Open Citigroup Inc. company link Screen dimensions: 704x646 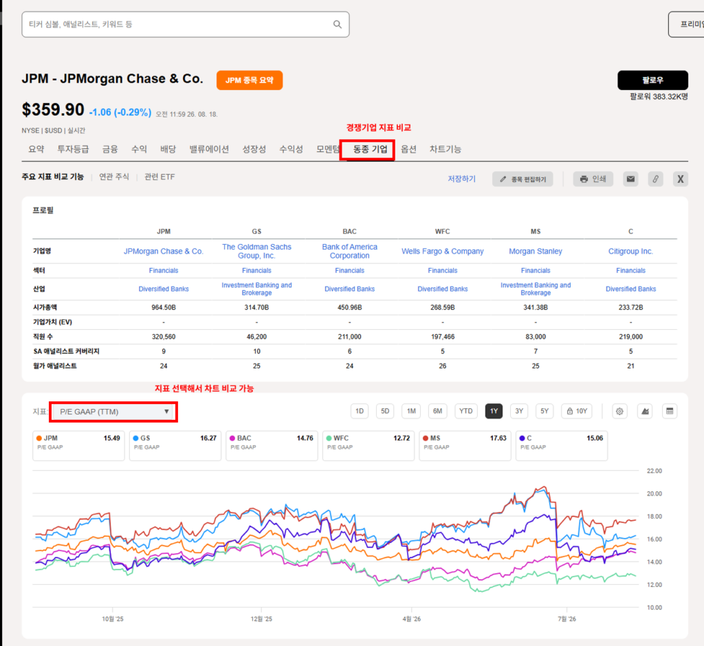point(630,252)
